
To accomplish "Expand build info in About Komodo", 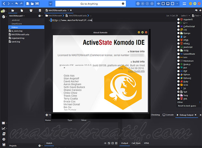I will (137, 61).
